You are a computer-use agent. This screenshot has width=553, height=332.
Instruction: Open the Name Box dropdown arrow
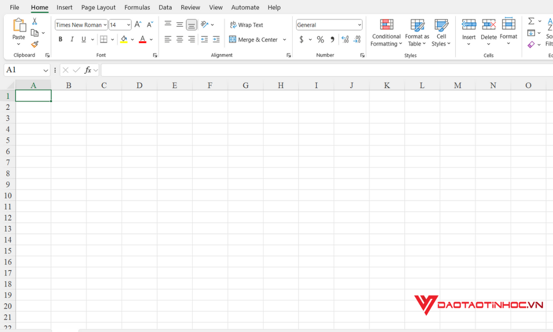[46, 70]
